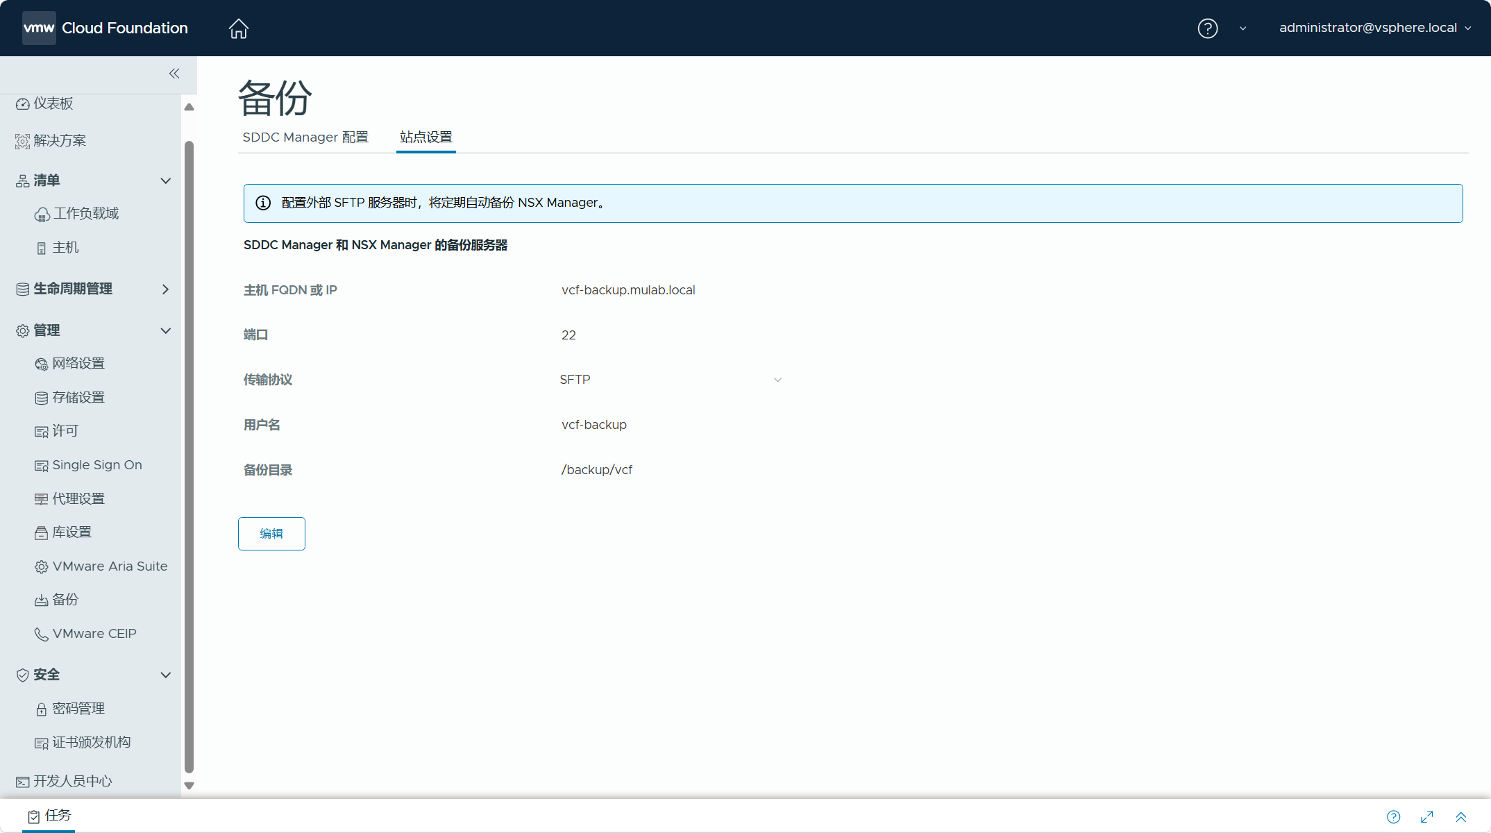
Task: Open VMware CEIP page
Action: pos(94,634)
